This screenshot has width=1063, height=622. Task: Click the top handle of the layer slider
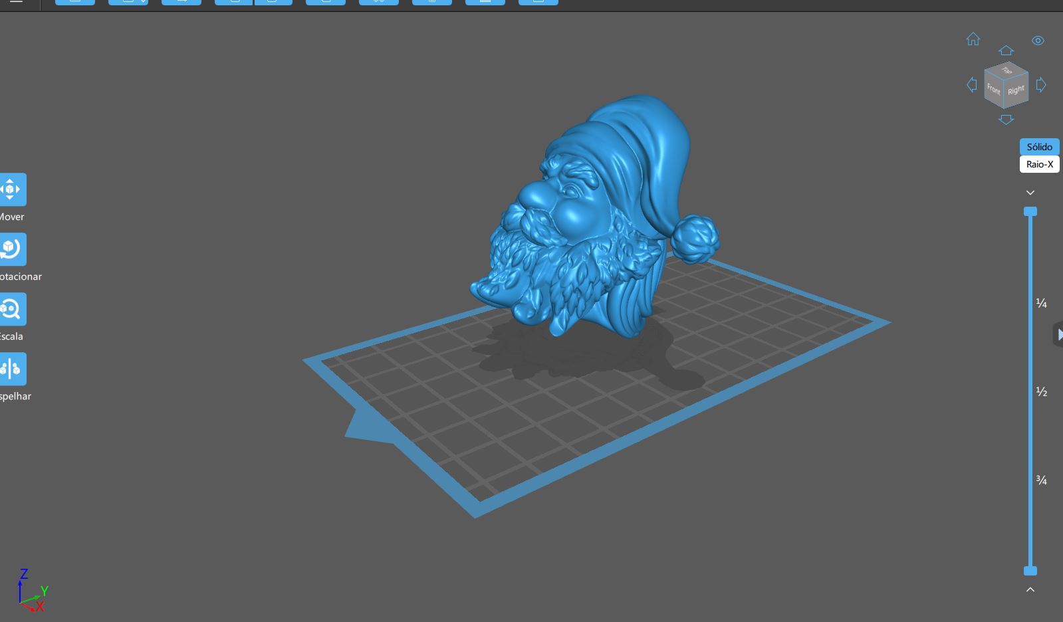click(x=1030, y=211)
